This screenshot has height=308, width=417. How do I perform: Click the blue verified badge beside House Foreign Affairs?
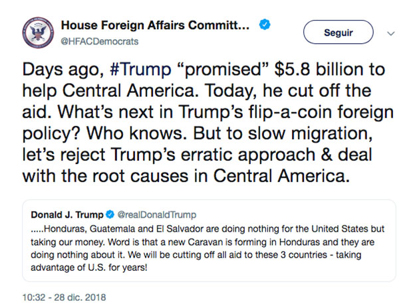265,25
